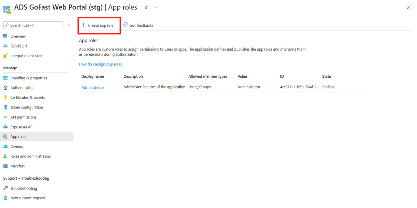Viewport: 417px width, 208px height.
Task: Click the Certificates & secrets key icon
Action: [x=5, y=97]
